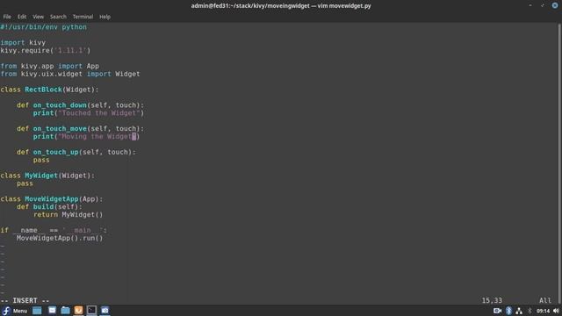
Task: Open the volume speaker tray icon
Action: click(556, 311)
